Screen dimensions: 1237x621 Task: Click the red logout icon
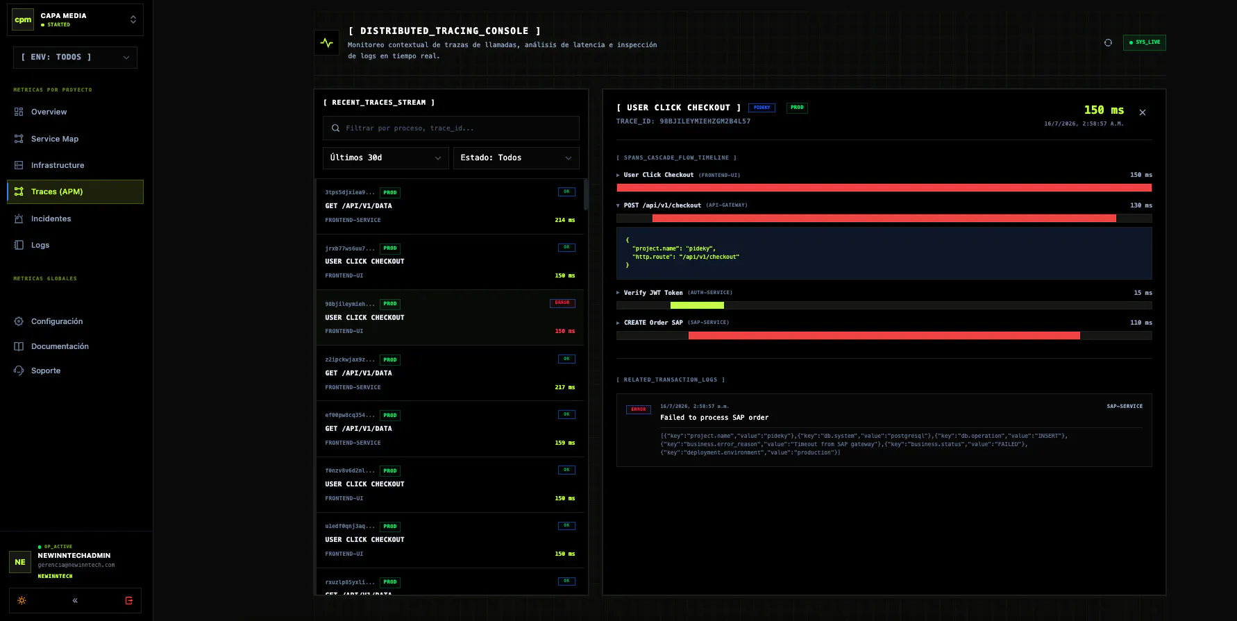click(128, 601)
